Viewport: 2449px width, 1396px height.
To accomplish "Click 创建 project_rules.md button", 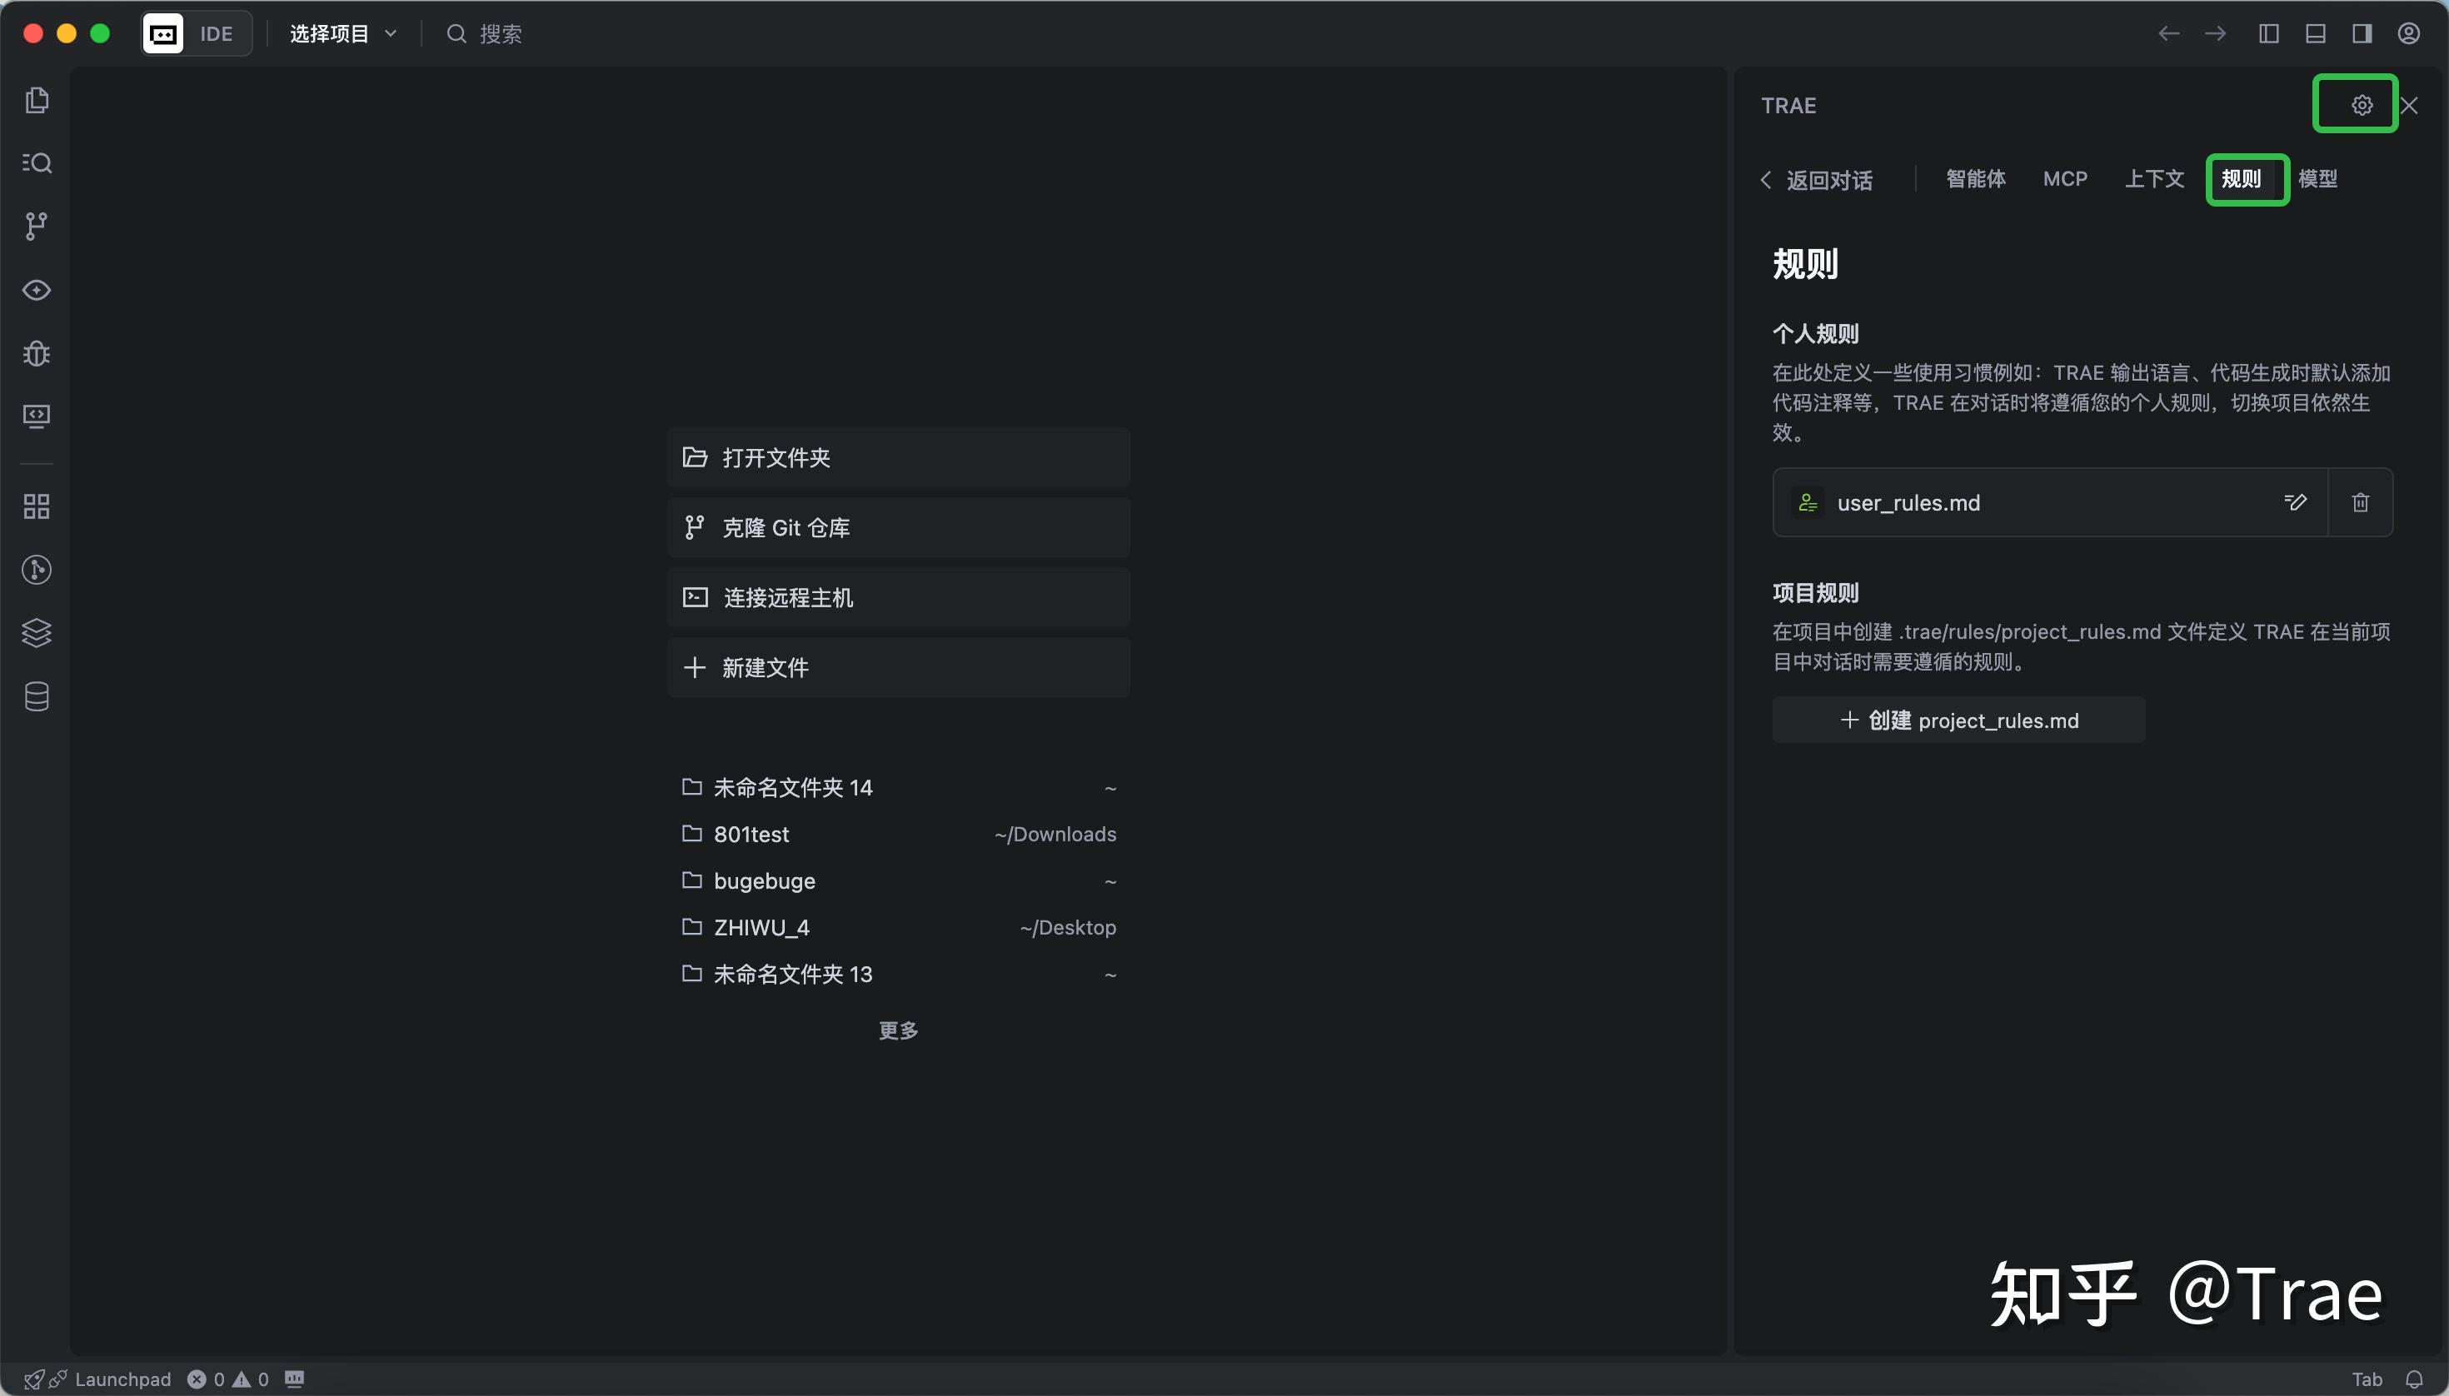I will [x=1959, y=720].
